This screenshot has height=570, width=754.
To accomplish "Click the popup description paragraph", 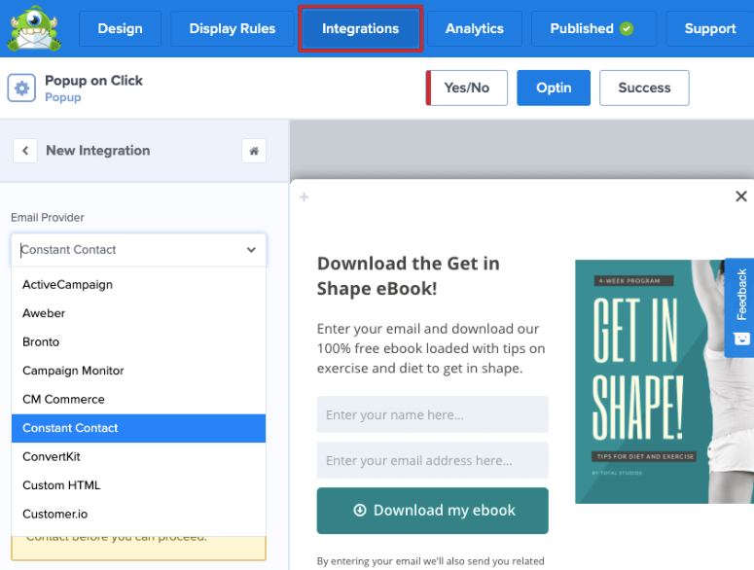I will [431, 348].
